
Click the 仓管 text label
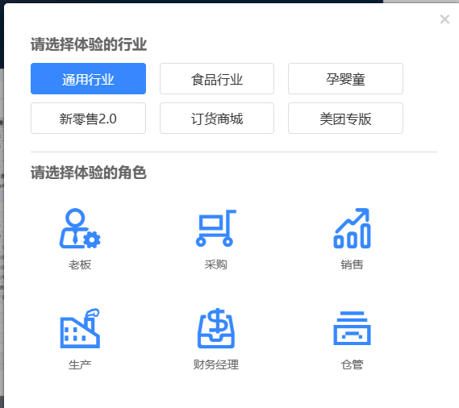[x=353, y=364]
